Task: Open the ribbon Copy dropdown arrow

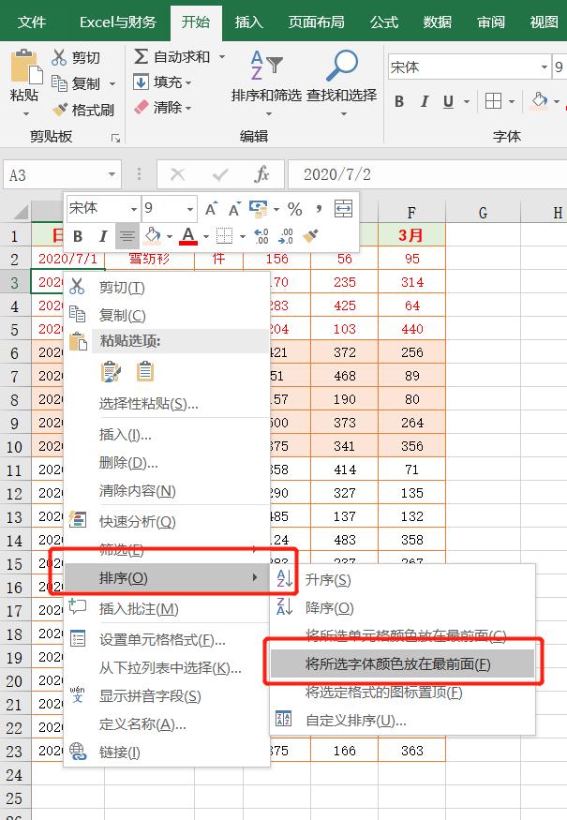Action: [112, 83]
